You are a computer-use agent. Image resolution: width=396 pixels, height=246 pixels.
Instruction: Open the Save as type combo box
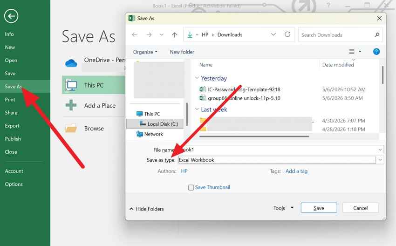tap(281, 160)
